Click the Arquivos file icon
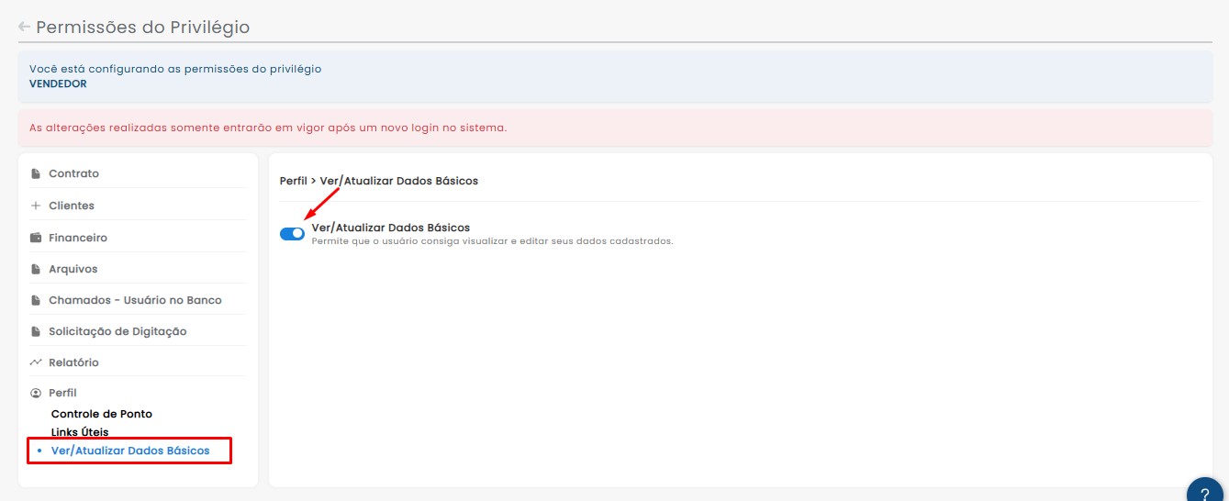The image size is (1229, 501). (36, 269)
